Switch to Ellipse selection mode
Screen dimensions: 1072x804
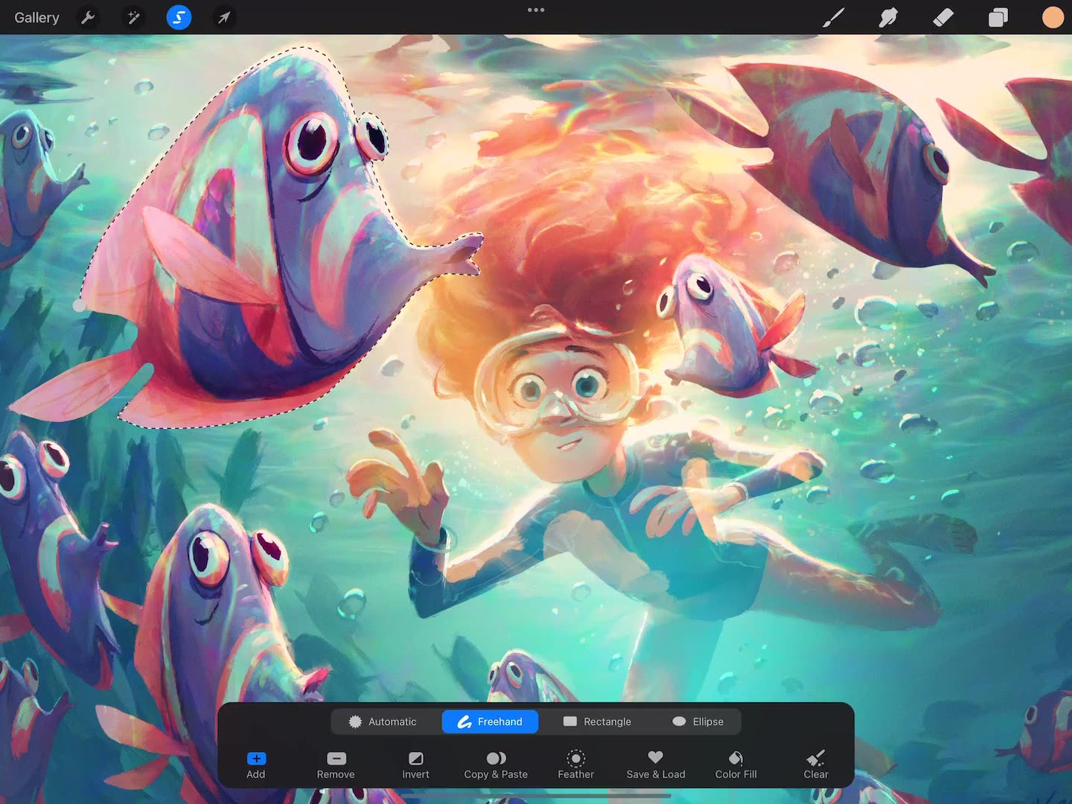(x=698, y=721)
